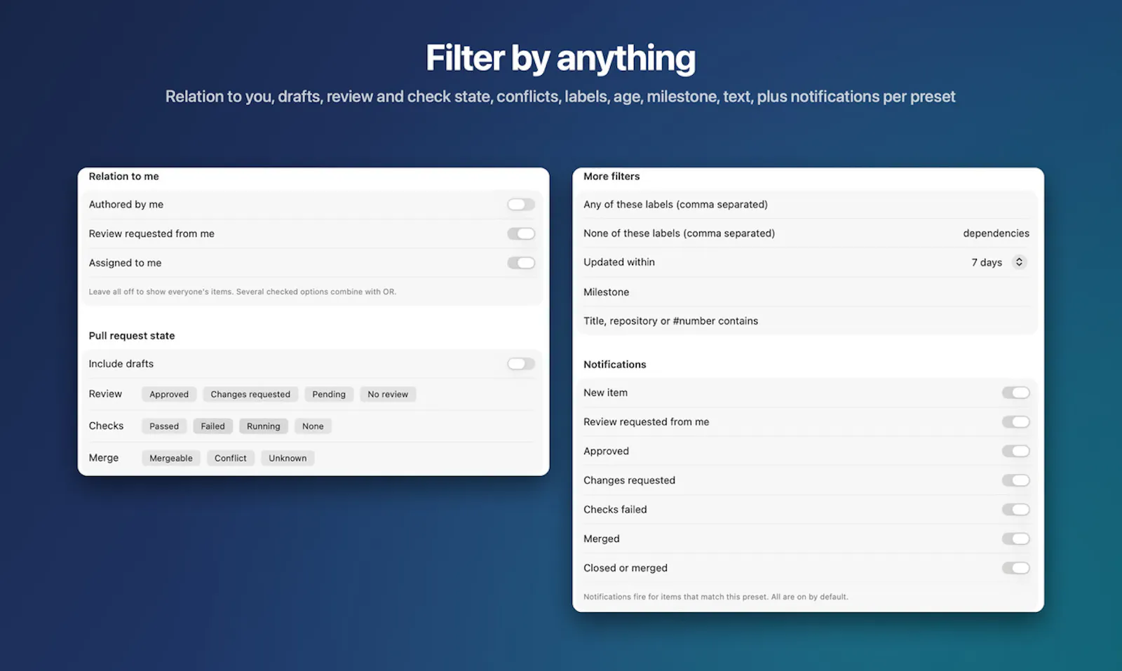Viewport: 1122px width, 671px height.
Task: Deselect the Failed checks chip
Action: (213, 426)
